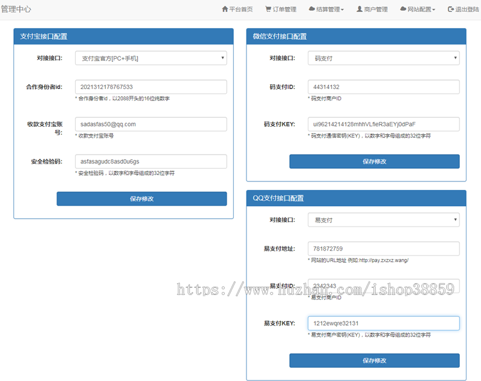
Task: Open the Alipay 对接接口 select box
Action: point(151,58)
